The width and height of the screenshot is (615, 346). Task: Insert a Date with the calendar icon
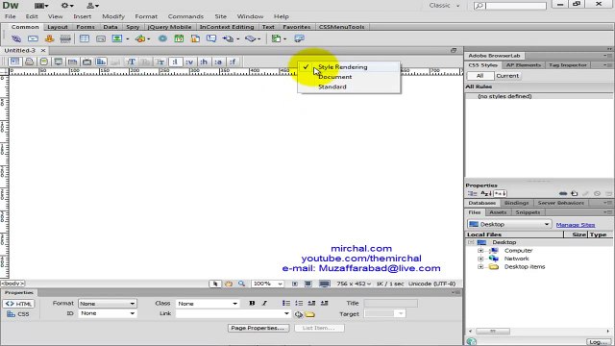(x=179, y=38)
